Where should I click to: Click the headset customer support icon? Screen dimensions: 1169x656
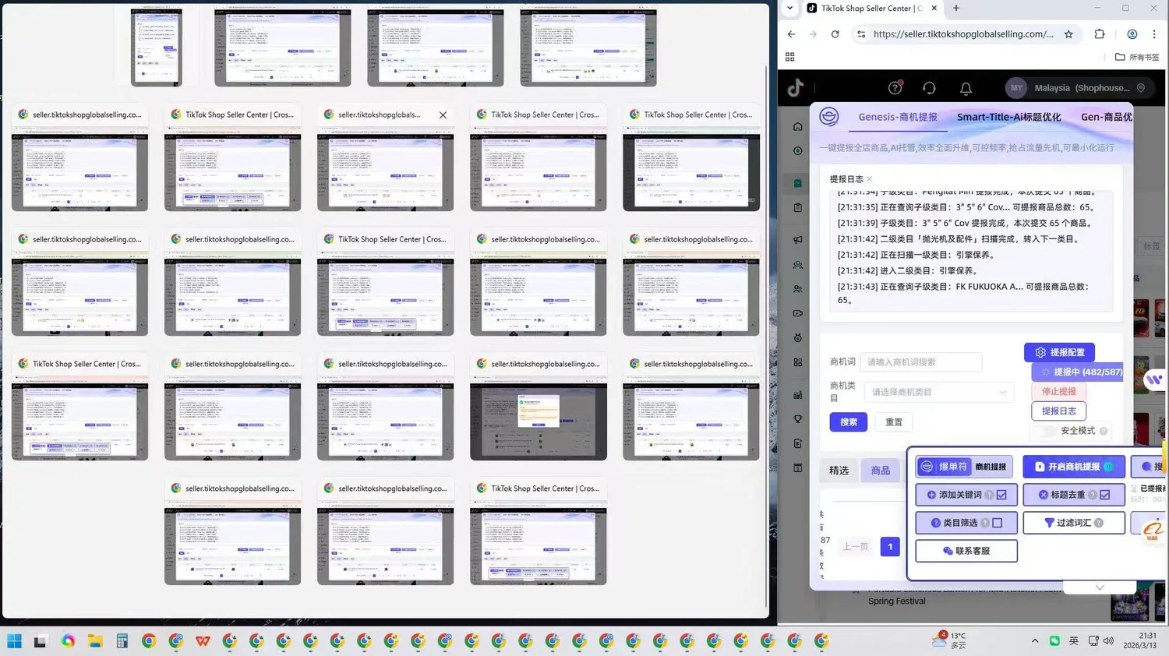click(929, 88)
